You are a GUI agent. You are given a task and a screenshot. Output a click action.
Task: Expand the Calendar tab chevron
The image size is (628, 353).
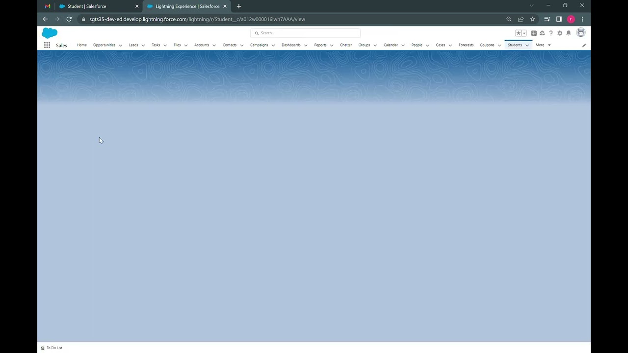click(x=403, y=45)
